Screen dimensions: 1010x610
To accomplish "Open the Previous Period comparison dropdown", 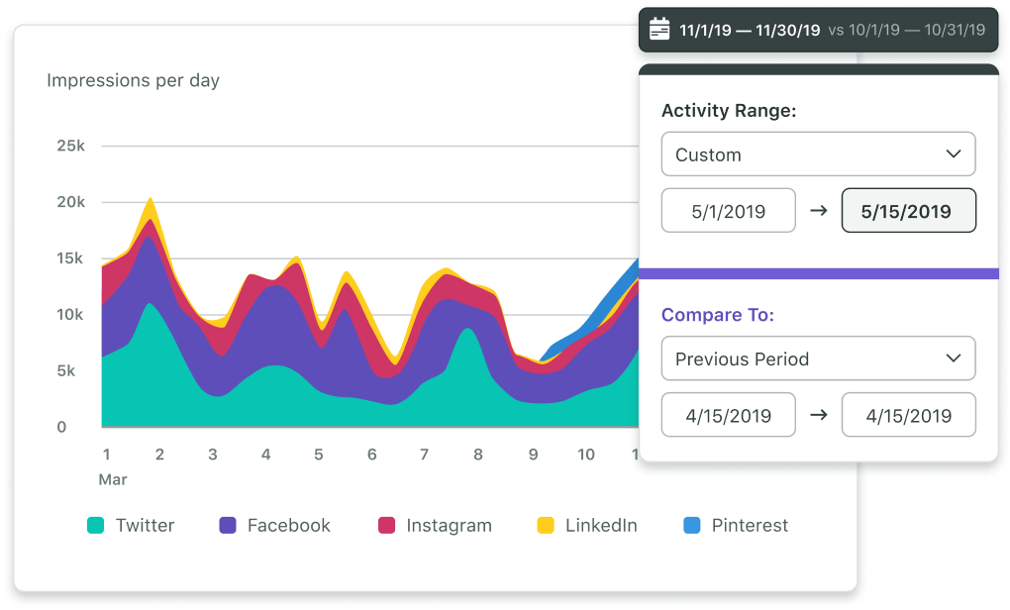I will (818, 358).
